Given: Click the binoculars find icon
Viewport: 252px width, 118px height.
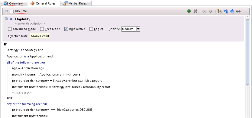Looking at the screenshot, I should (x=238, y=11).
